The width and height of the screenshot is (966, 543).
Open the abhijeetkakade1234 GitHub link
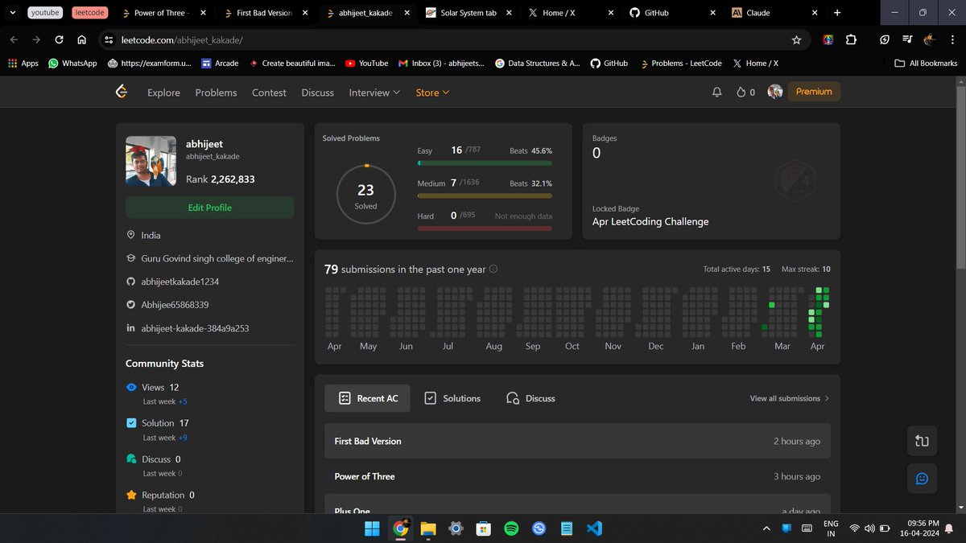180,282
